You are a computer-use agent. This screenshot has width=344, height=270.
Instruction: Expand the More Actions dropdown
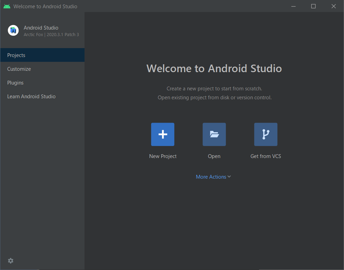(211, 177)
